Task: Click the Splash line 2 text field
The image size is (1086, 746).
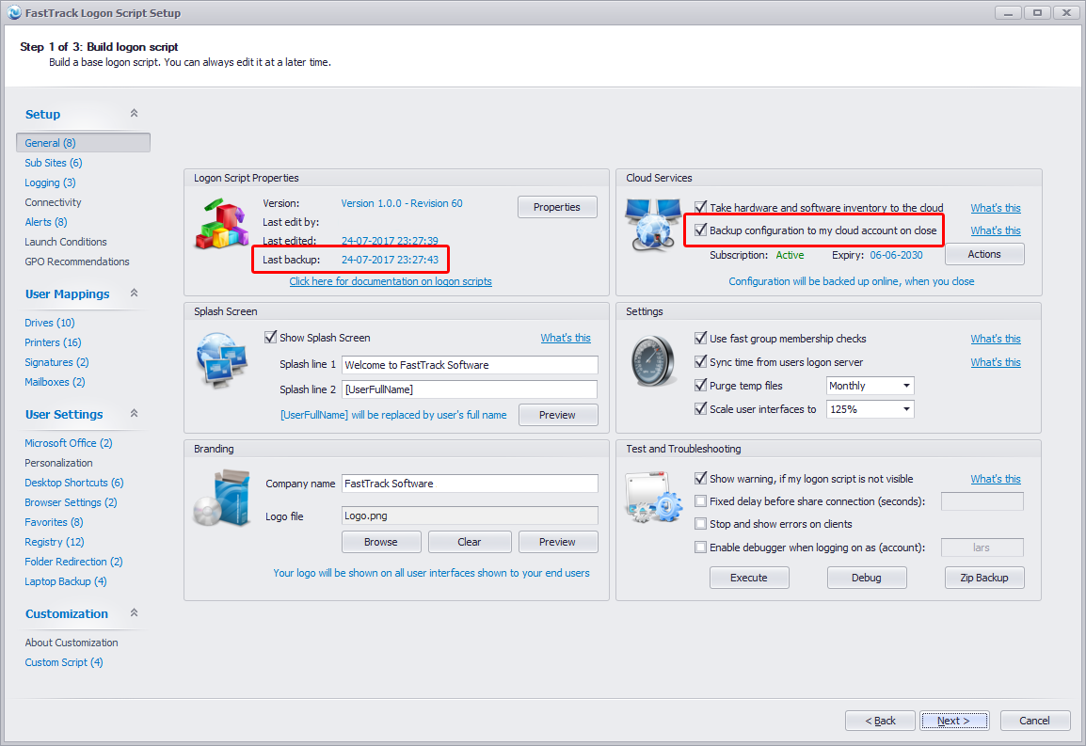Action: pyautogui.click(x=470, y=389)
